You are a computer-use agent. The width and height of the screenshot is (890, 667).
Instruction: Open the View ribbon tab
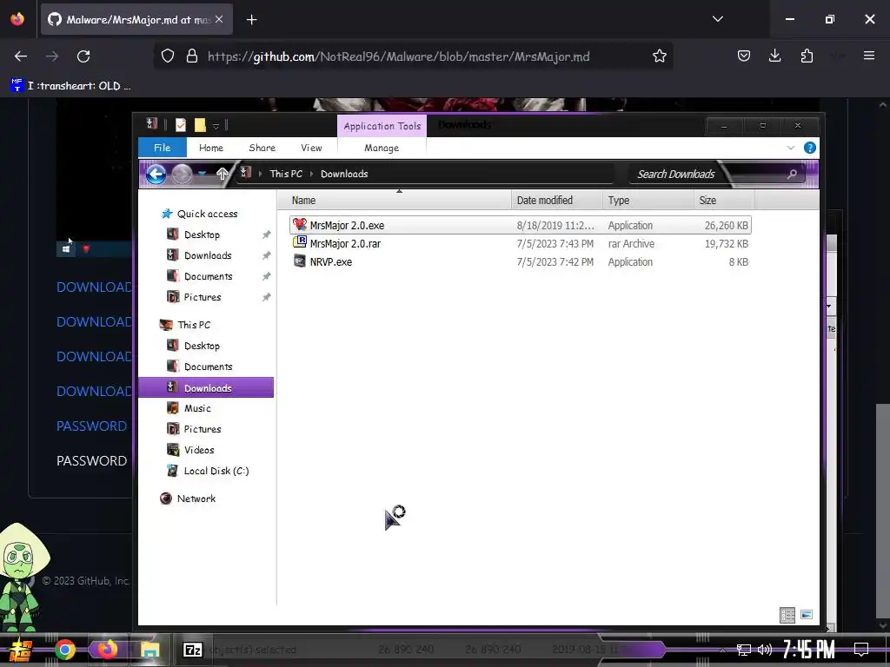(x=311, y=148)
